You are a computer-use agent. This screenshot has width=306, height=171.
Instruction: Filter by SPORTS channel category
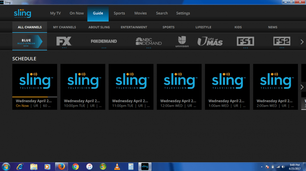click(169, 27)
